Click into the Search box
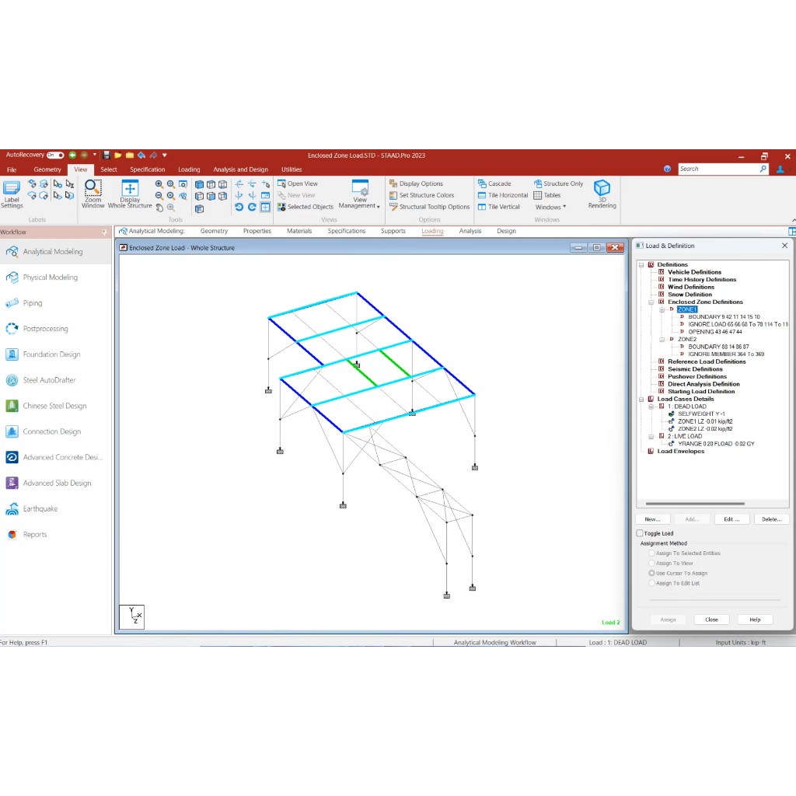This screenshot has width=796, height=796. (718, 169)
